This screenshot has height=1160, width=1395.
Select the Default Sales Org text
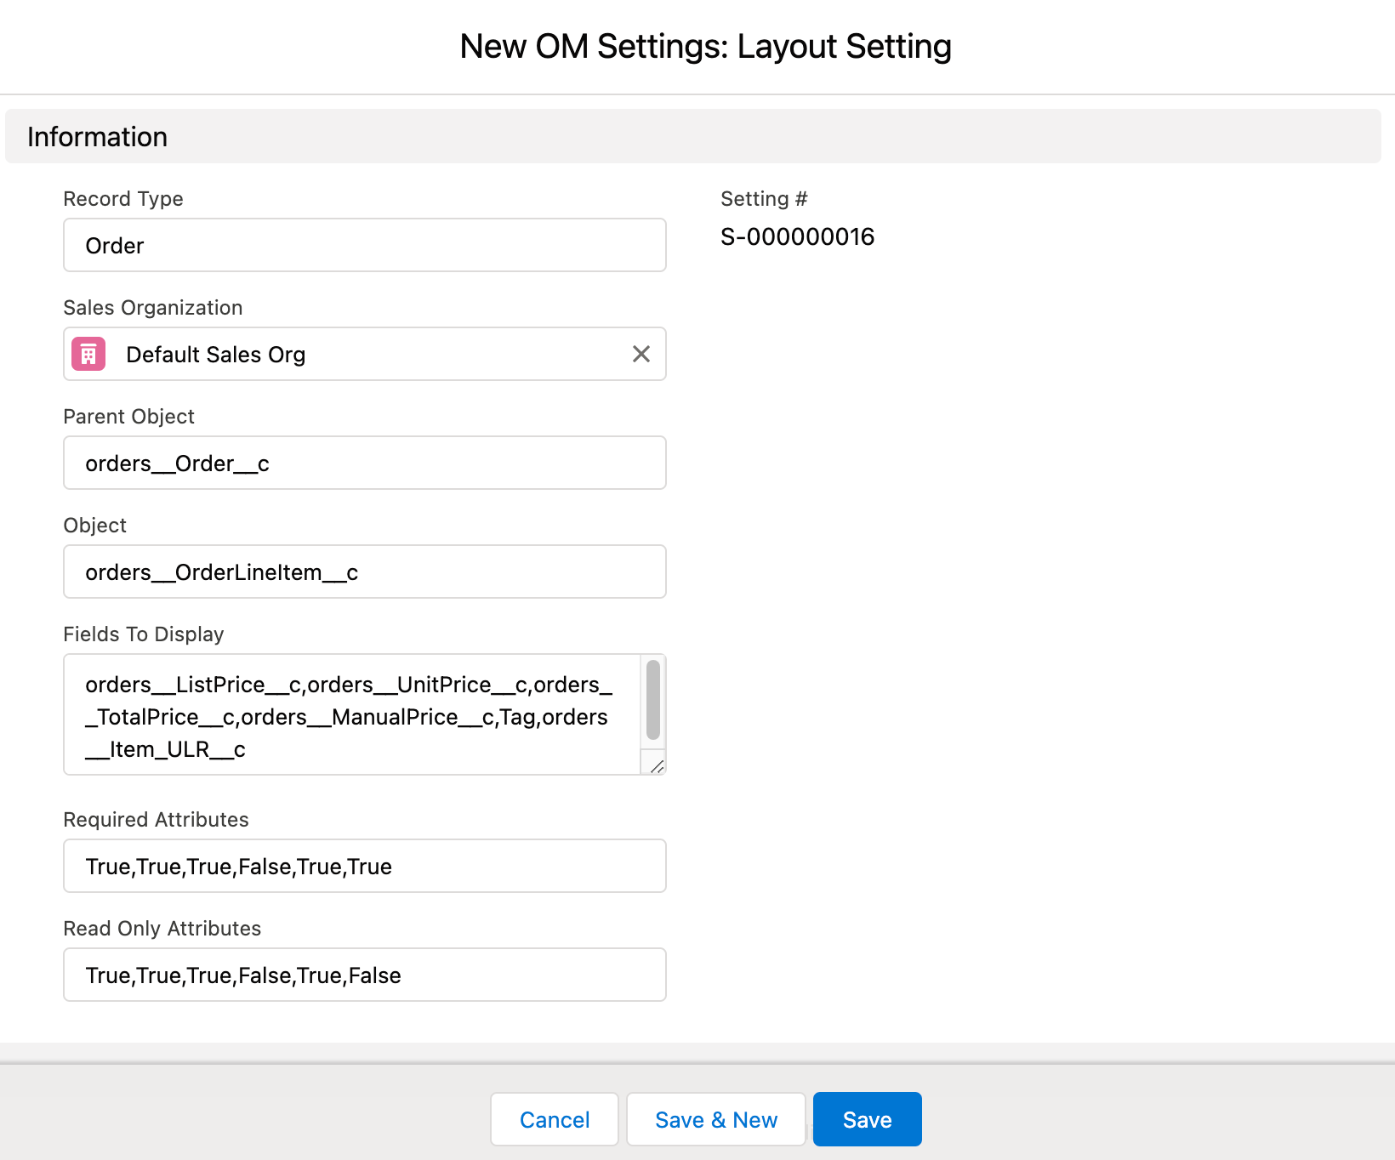215,355
